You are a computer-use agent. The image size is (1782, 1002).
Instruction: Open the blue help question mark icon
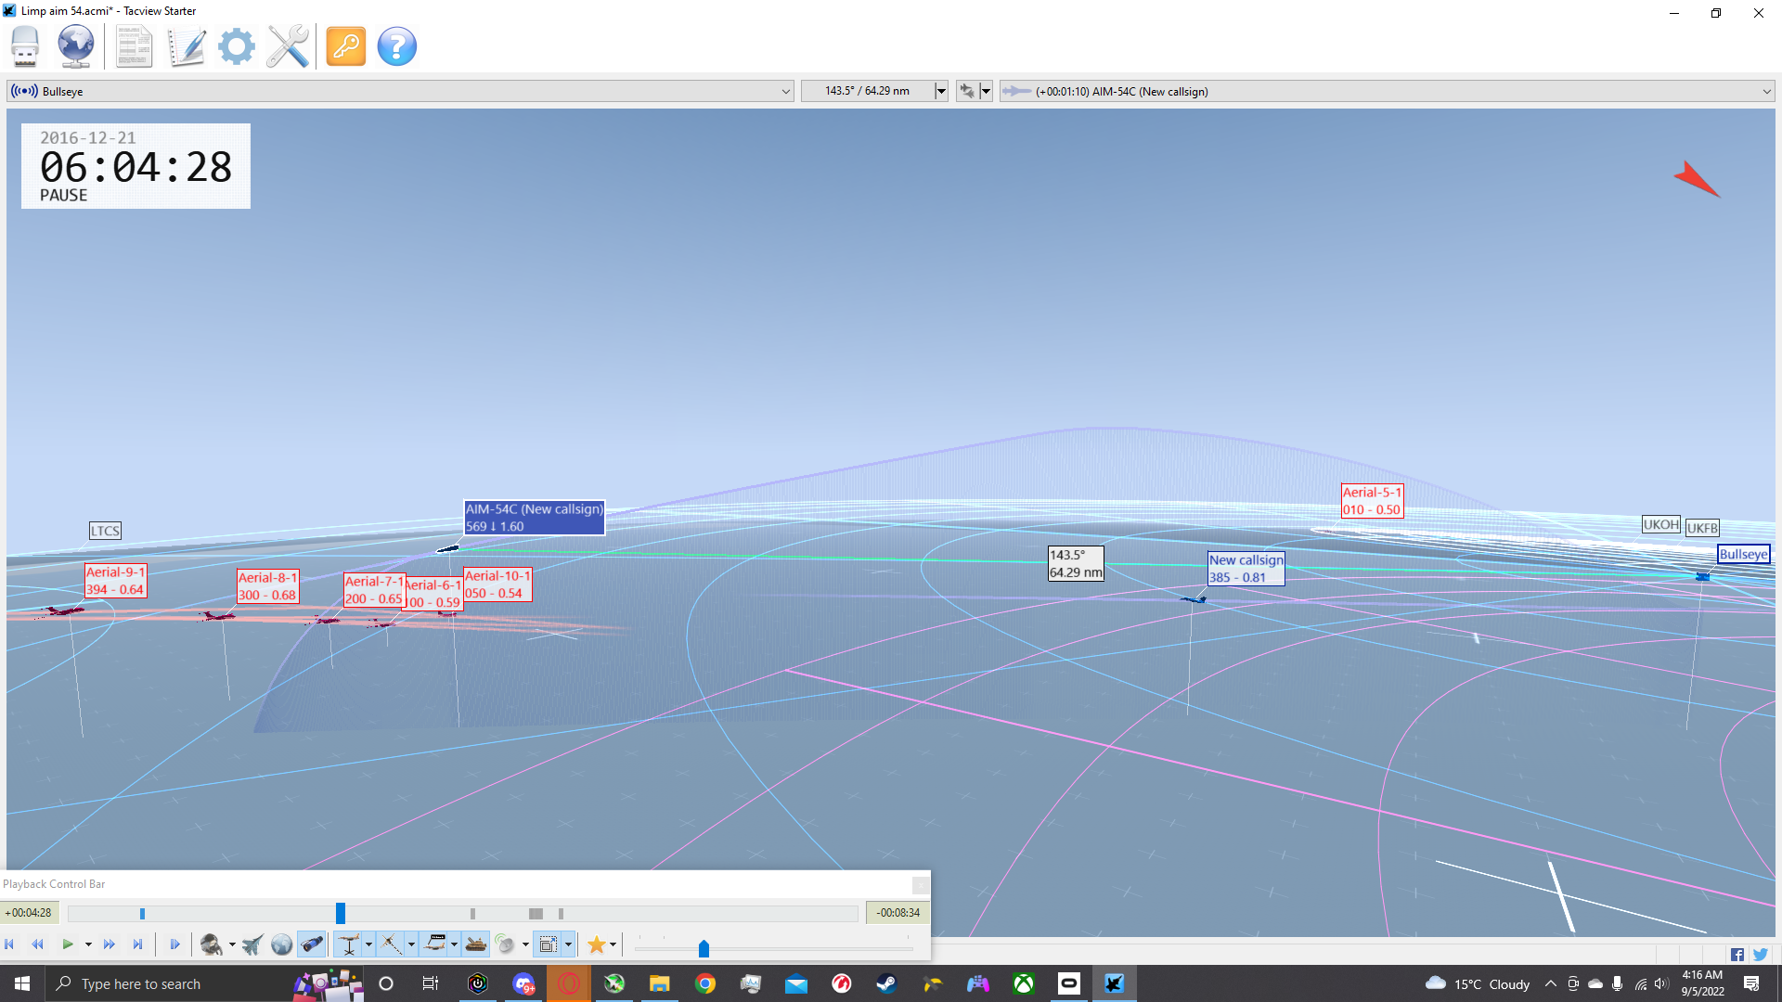(x=397, y=46)
